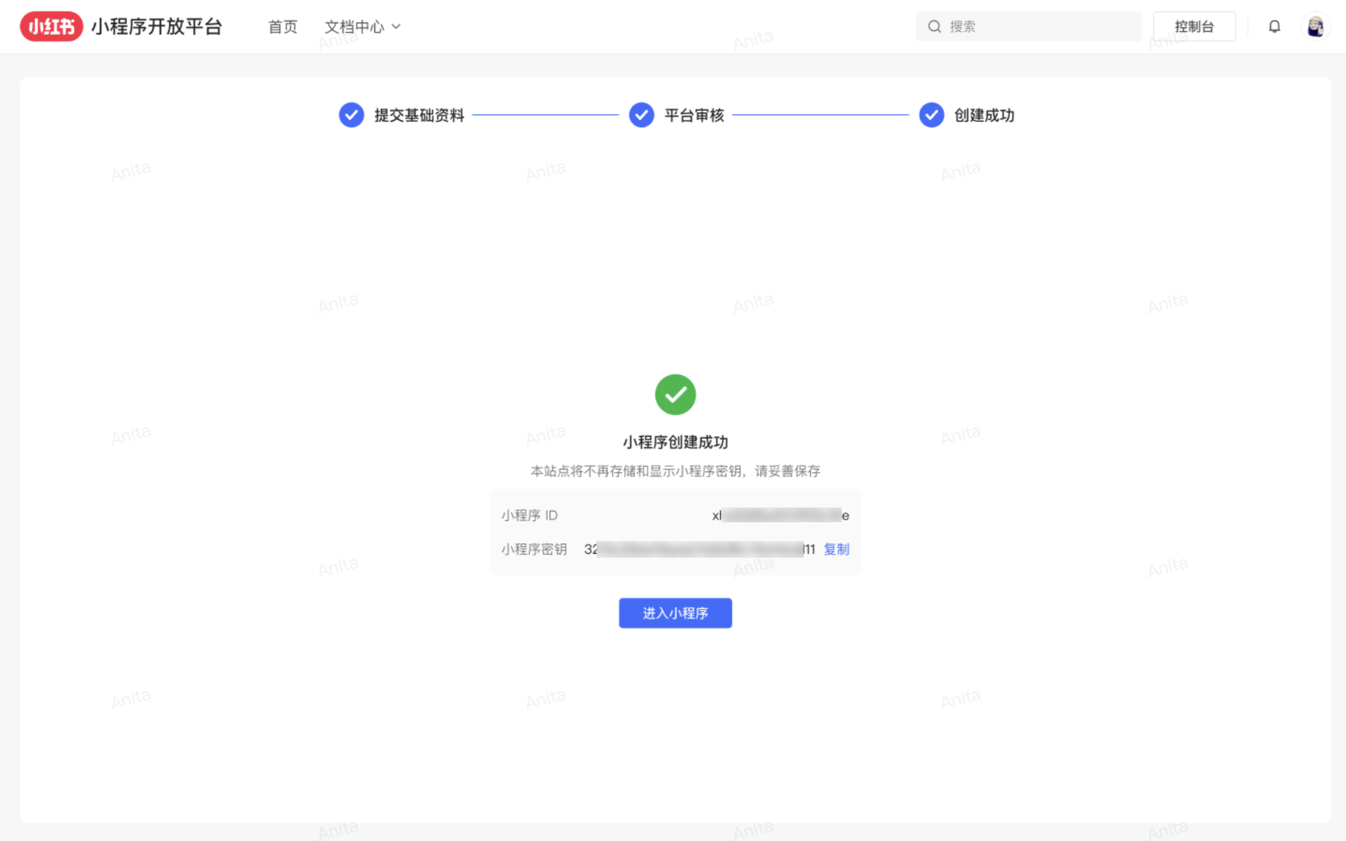
Task: Click the progress line between 提交基础资料 and 平台审核
Action: coord(546,115)
